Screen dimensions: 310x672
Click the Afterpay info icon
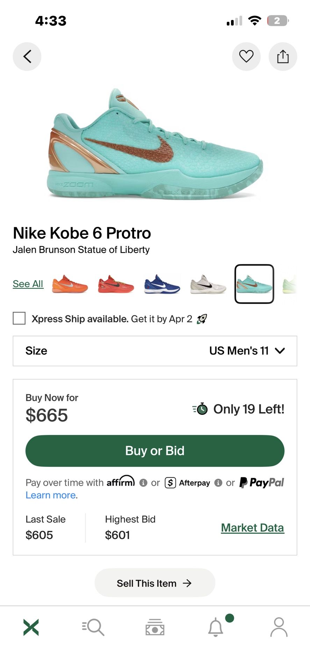(218, 483)
